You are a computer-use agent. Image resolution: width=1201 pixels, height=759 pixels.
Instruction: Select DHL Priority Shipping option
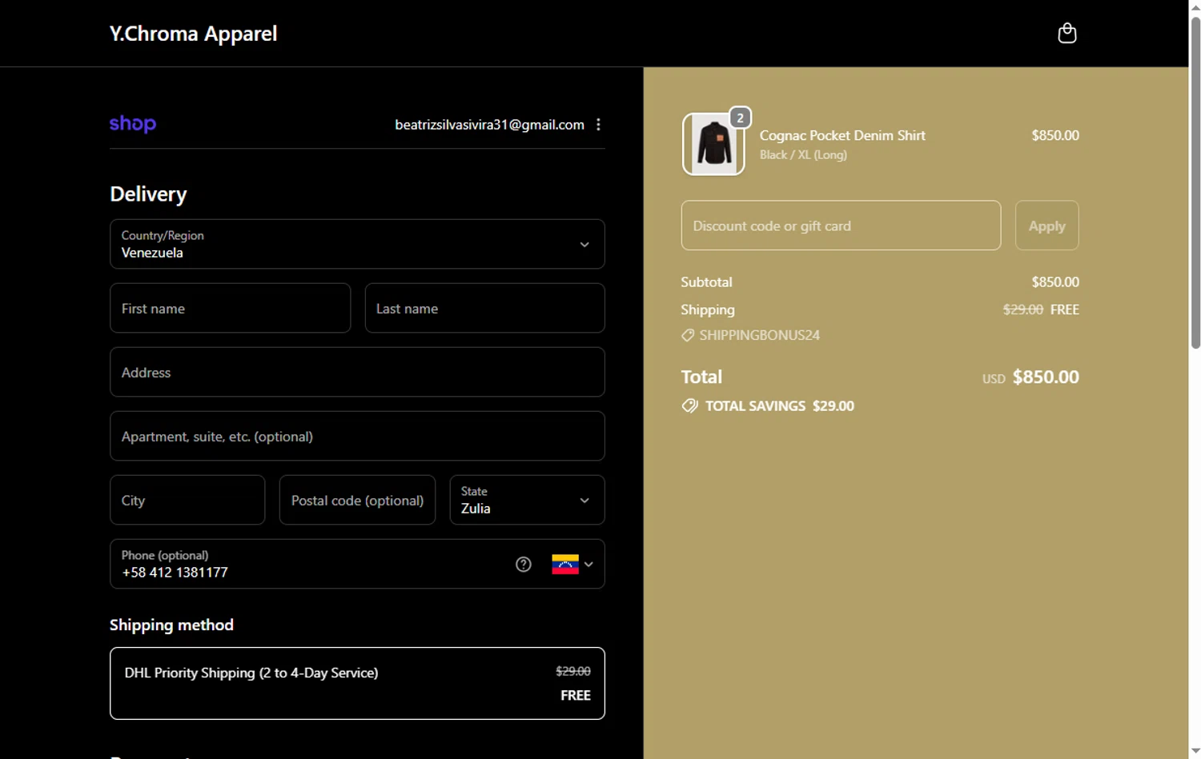[357, 683]
